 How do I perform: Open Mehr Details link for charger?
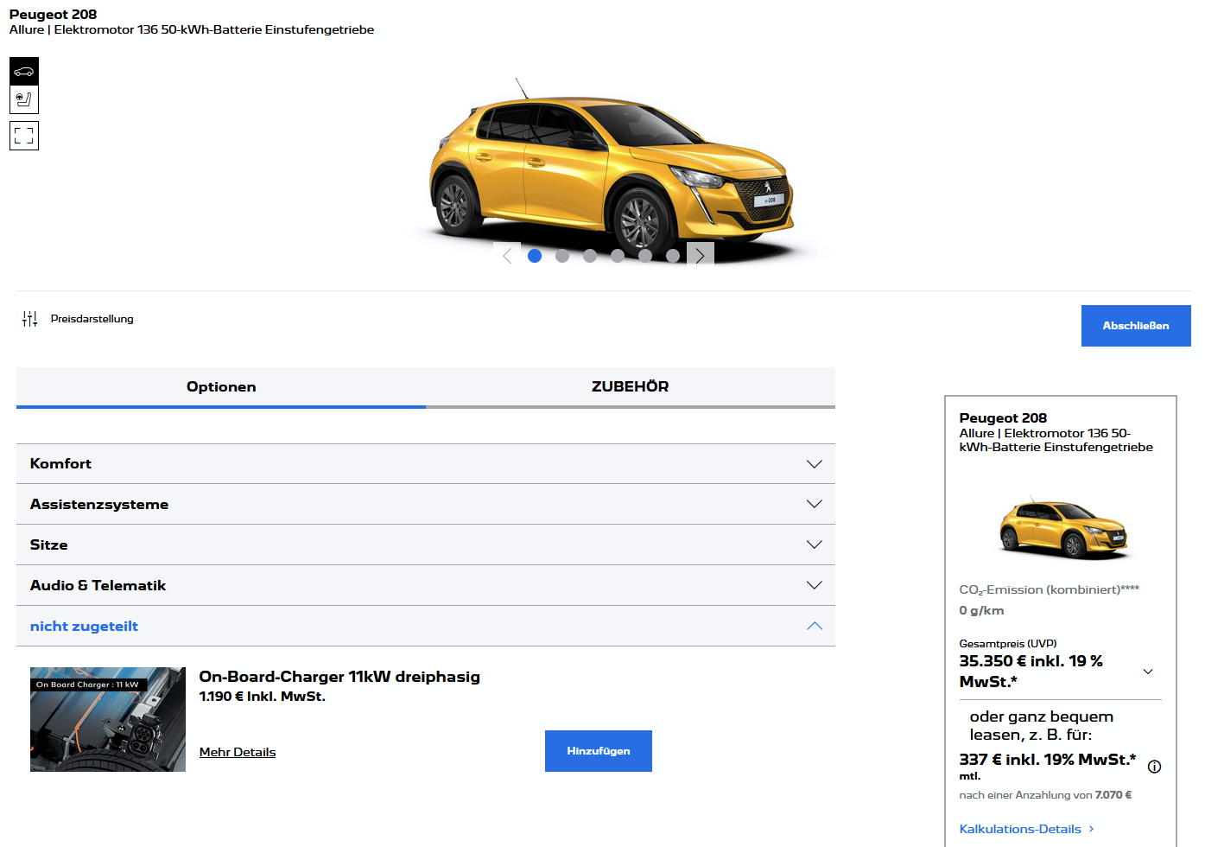coord(238,753)
